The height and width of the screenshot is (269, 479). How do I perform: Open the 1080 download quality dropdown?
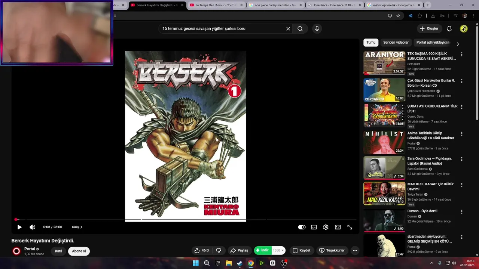278,250
